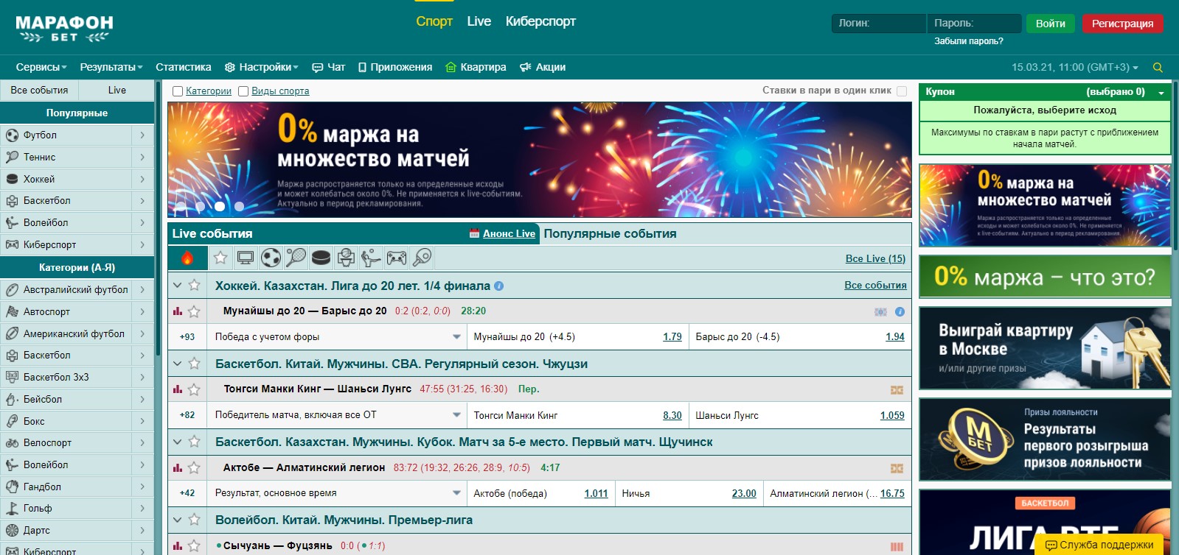Click the Пароль input field
Screen dimensions: 1179x555
(x=974, y=24)
